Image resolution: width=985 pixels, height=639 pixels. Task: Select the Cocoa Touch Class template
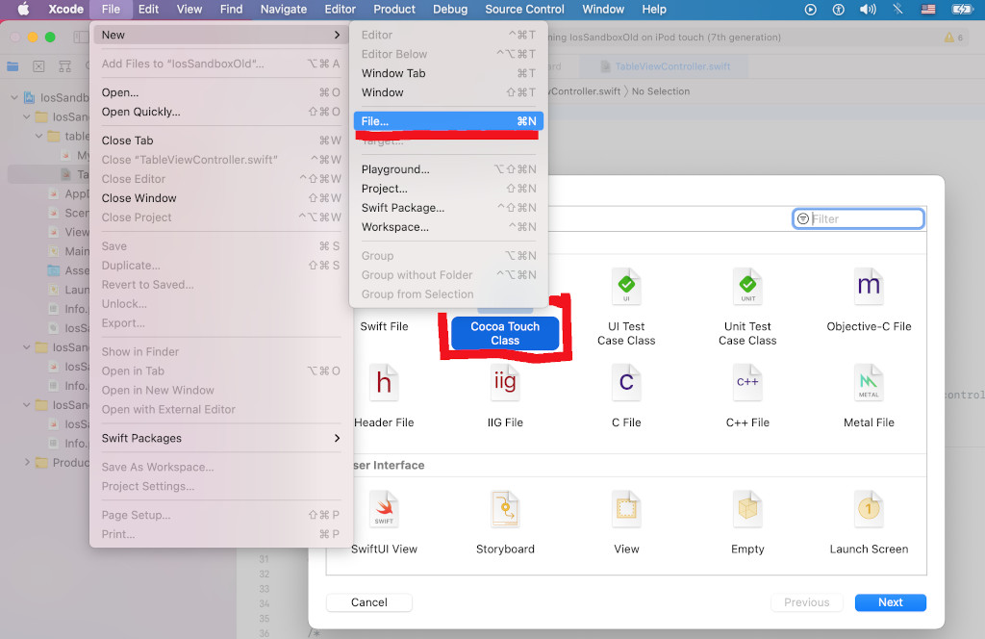pyautogui.click(x=505, y=333)
